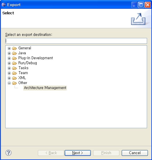
Task: Select the Architecture Management item
Action: point(45,88)
